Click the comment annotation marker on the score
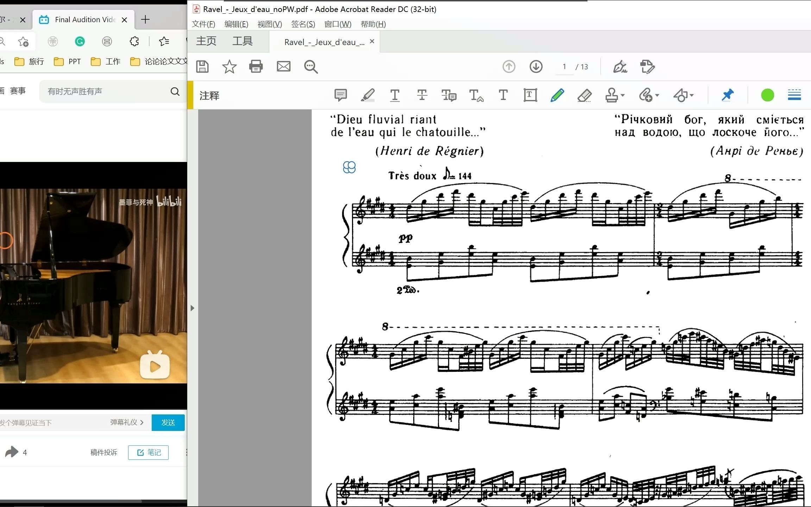Screen dimensions: 811x507 [x=349, y=167]
